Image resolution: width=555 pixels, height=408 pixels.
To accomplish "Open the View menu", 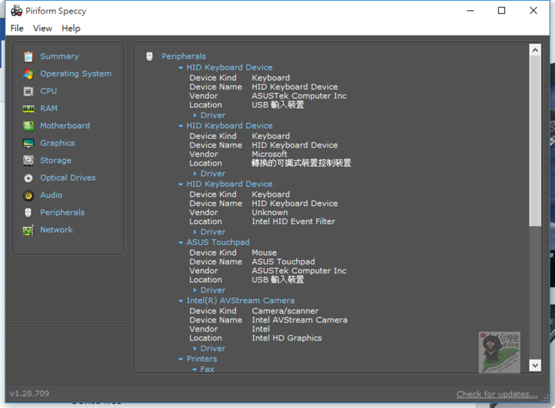I will (42, 28).
